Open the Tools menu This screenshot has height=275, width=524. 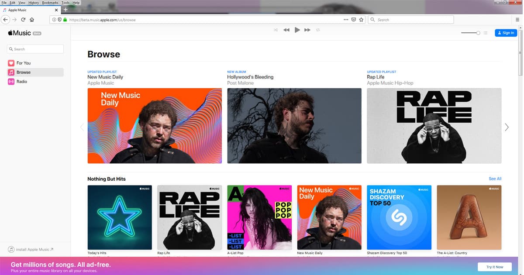[x=65, y=3]
